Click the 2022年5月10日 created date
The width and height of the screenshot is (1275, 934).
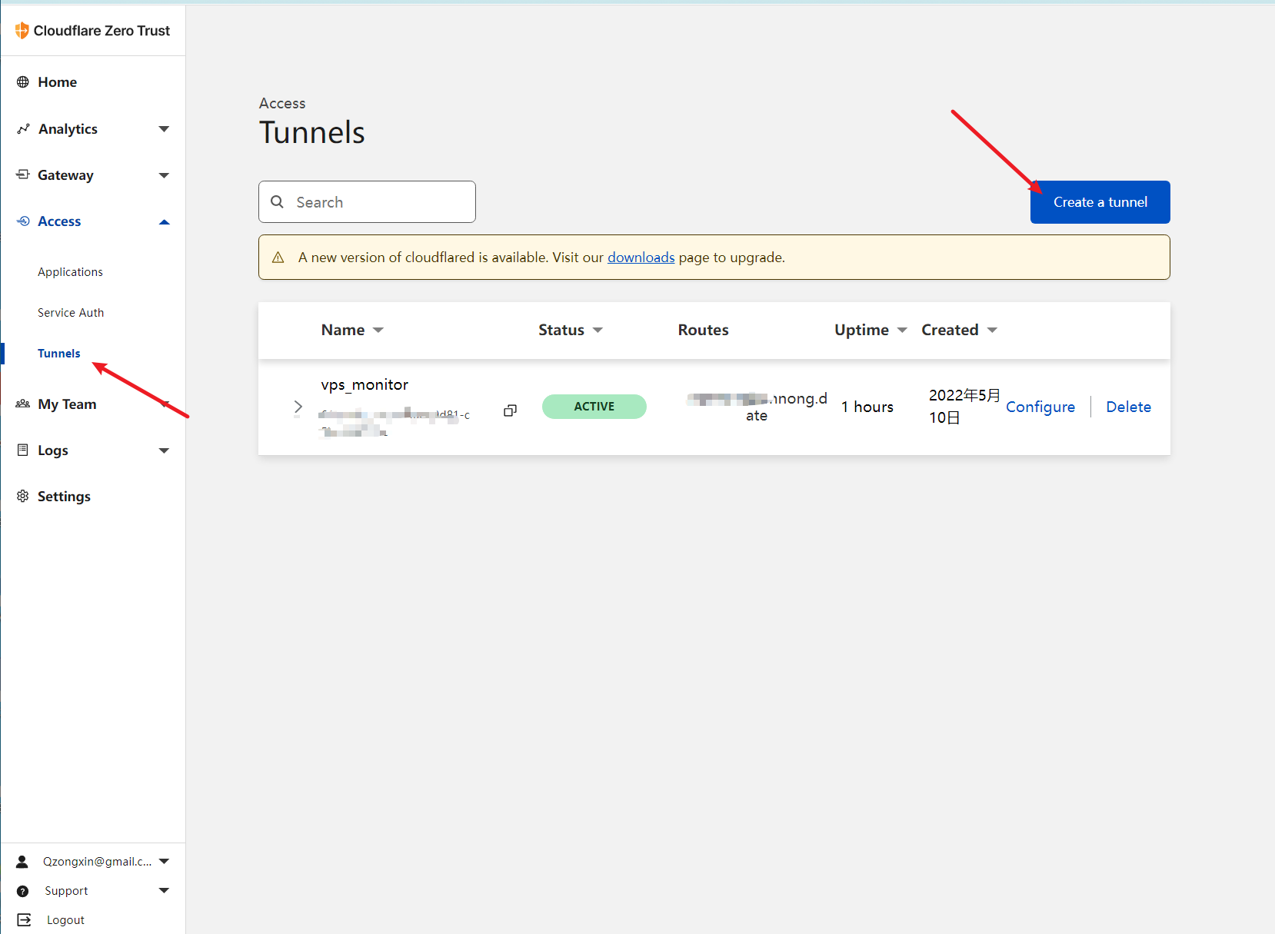click(x=964, y=406)
